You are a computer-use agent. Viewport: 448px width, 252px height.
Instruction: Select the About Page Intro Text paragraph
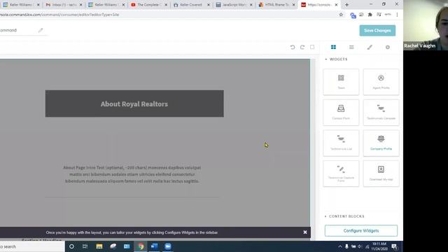click(x=132, y=174)
